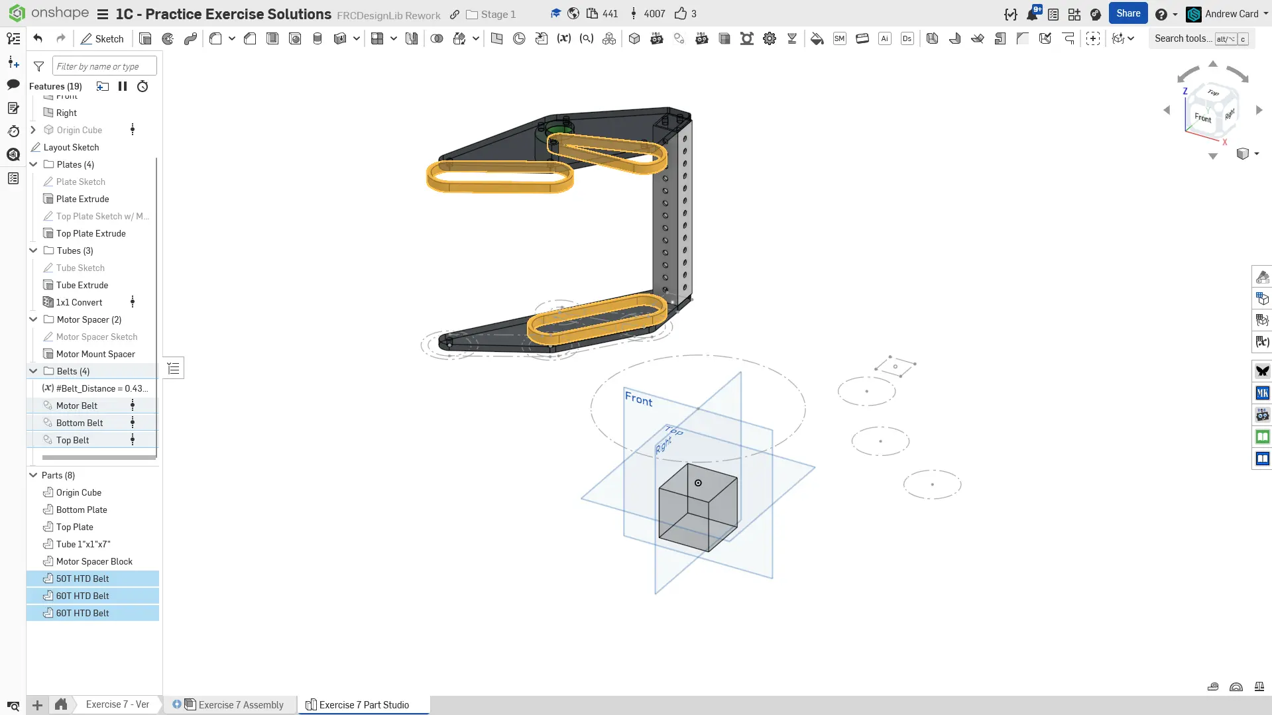Open the Help question mark icon

(x=1161, y=14)
